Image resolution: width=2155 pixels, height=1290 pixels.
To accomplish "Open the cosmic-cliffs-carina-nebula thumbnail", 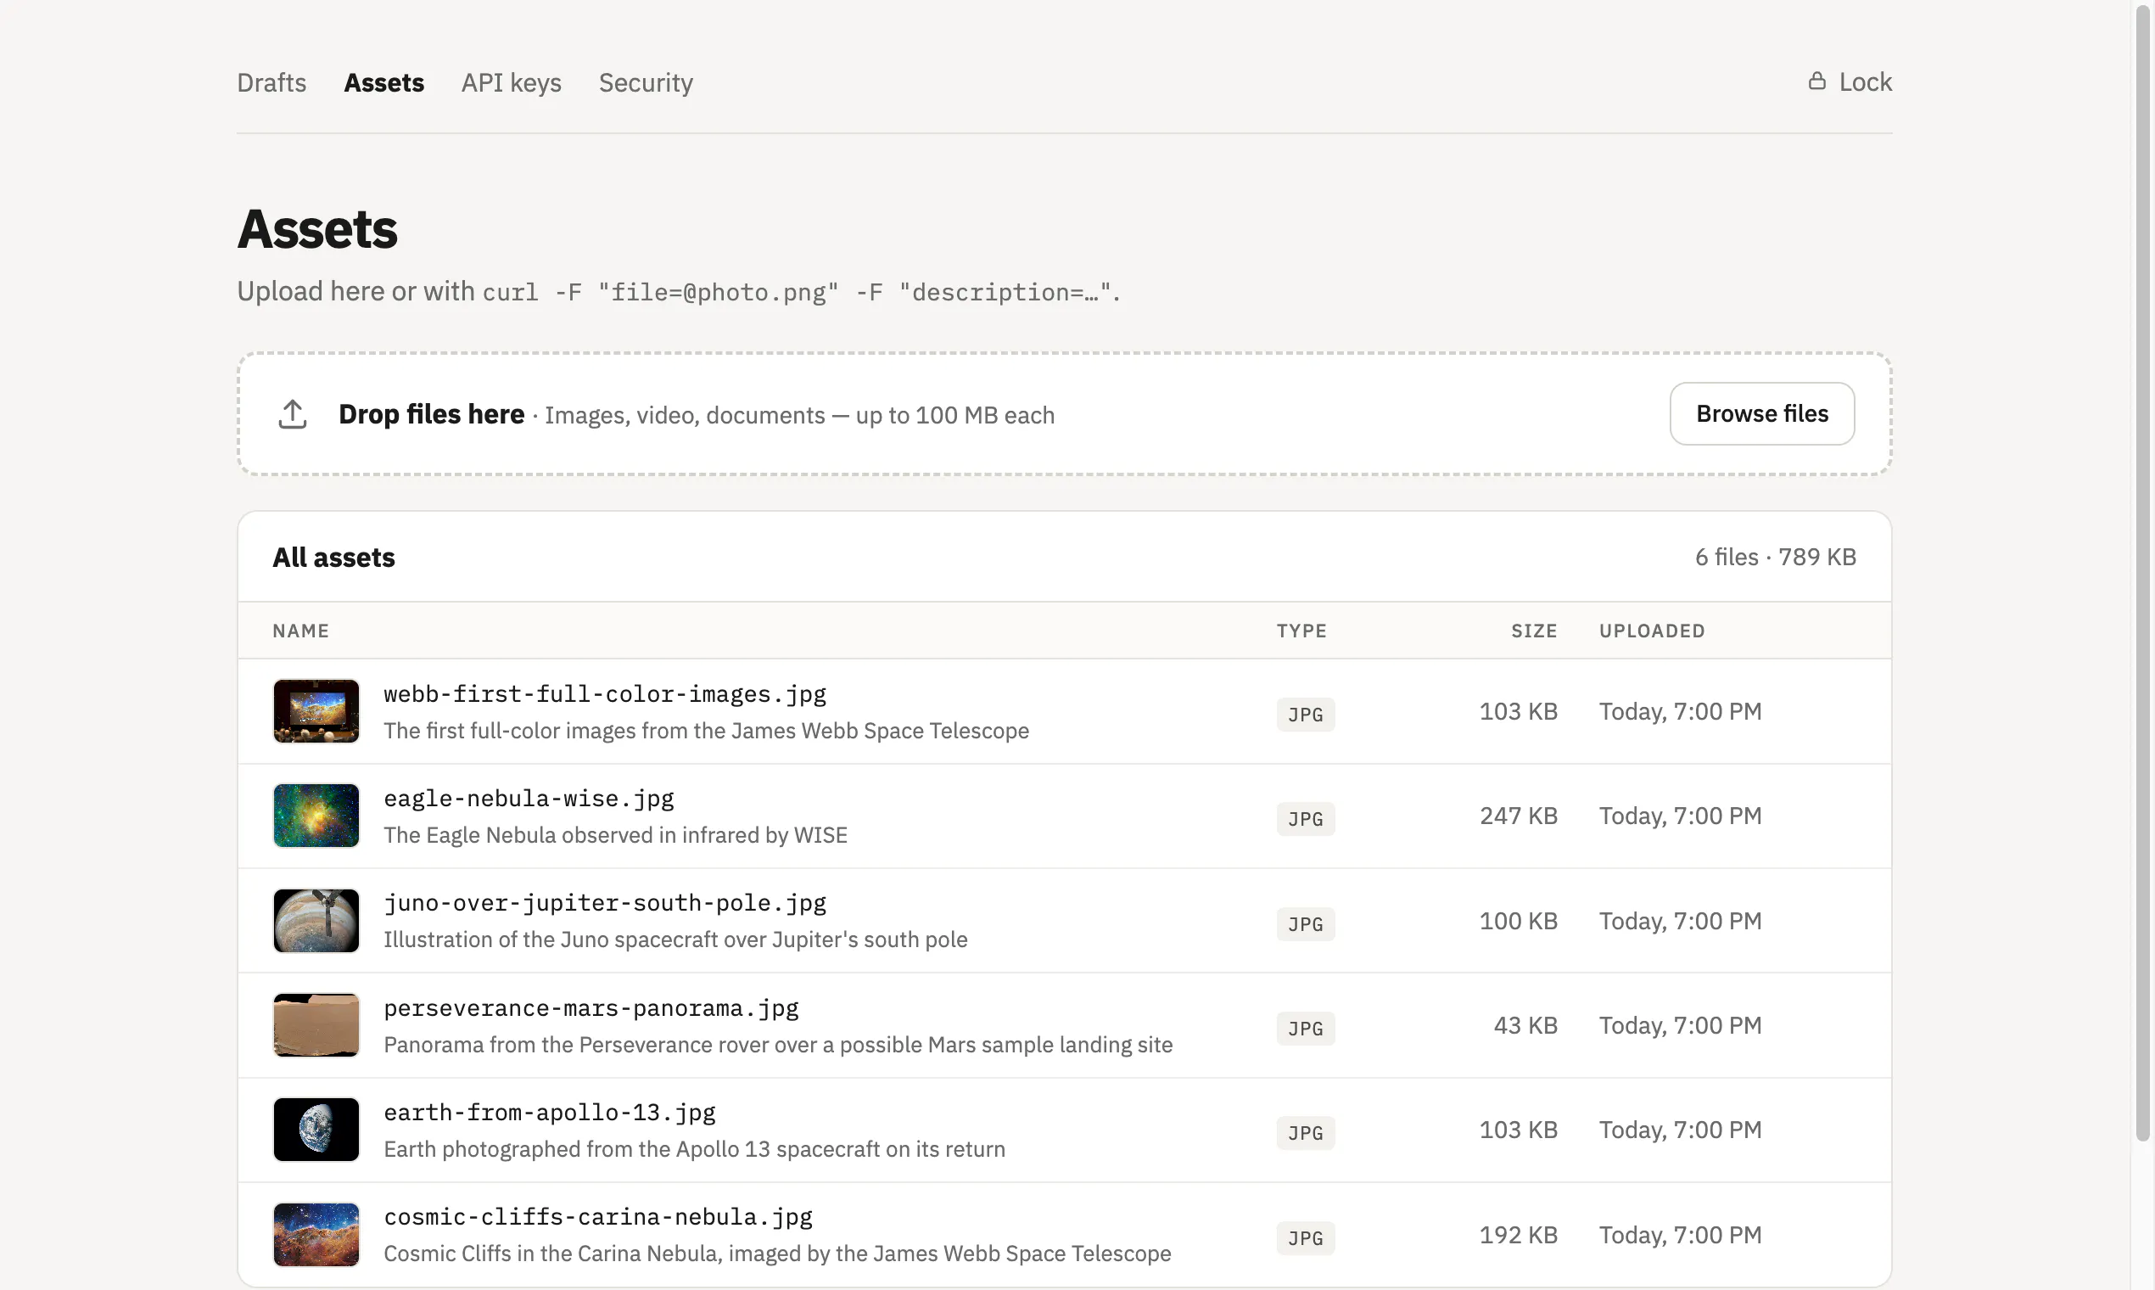I will click(316, 1234).
